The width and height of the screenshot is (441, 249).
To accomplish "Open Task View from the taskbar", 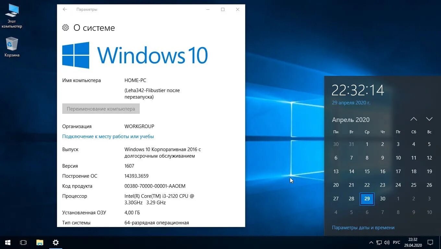I will point(23,242).
